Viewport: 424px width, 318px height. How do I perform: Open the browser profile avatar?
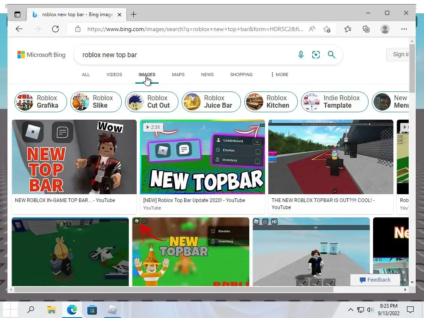tap(385, 29)
